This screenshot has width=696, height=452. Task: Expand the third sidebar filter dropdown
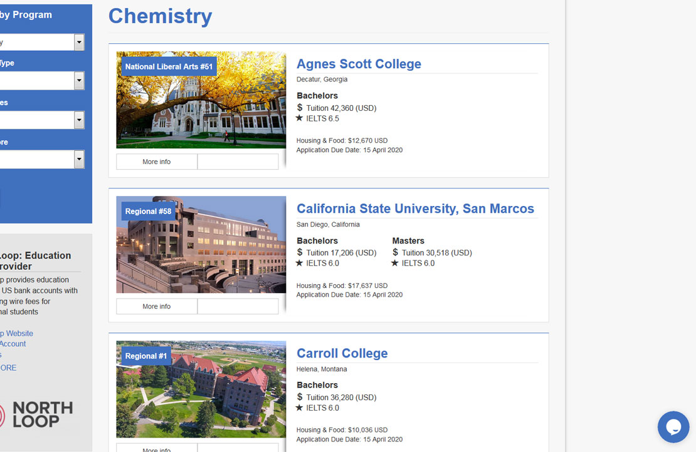coord(79,120)
